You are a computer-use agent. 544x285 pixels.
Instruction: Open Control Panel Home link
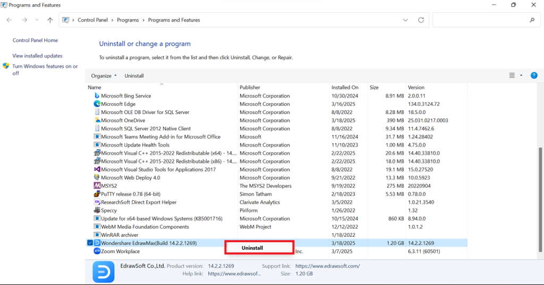[35, 40]
